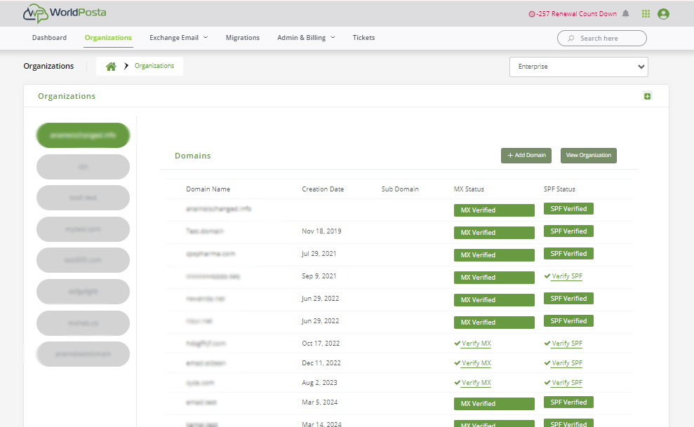
Task: Click the Add Domain button
Action: pos(526,155)
